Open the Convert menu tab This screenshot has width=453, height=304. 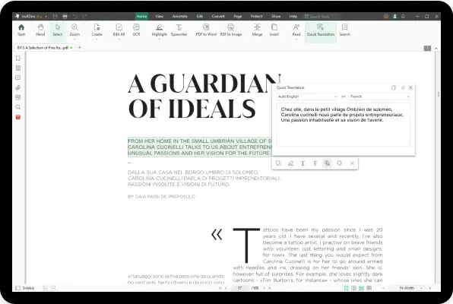218,16
